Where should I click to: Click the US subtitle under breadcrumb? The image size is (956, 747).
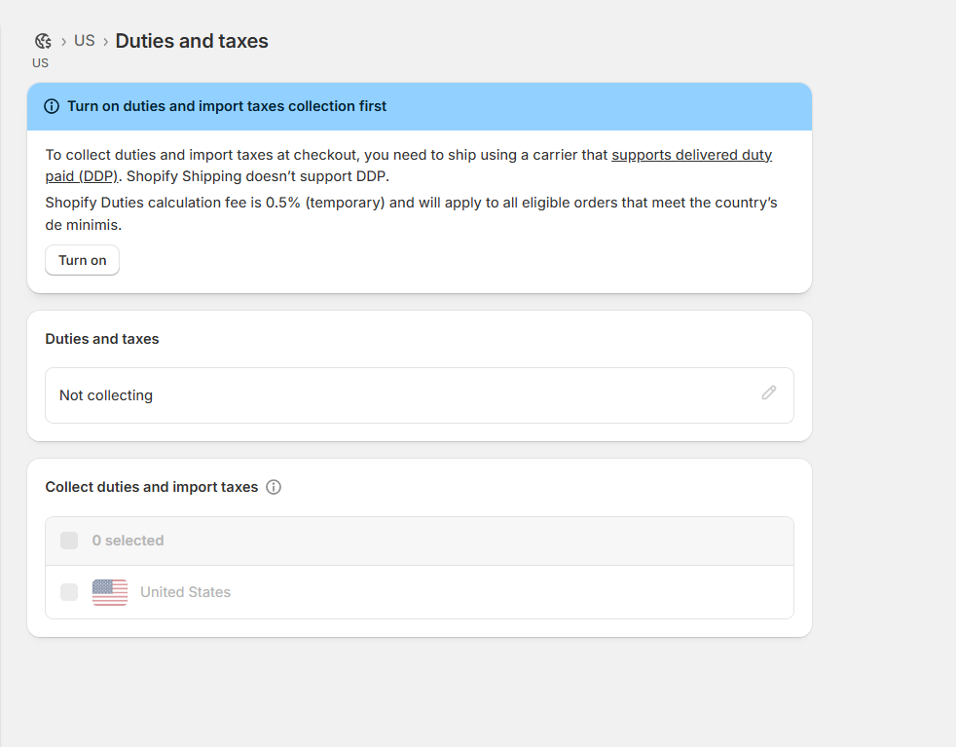coord(40,62)
